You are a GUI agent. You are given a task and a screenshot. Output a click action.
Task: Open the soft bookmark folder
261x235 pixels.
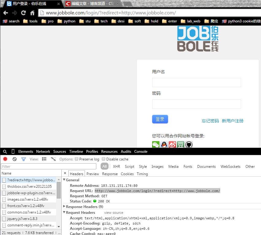coord(135,21)
